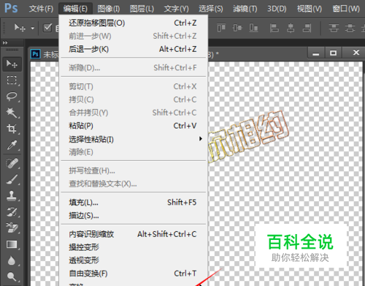Maximize the document window
Viewport: 365px width, 286px height.
point(333,53)
